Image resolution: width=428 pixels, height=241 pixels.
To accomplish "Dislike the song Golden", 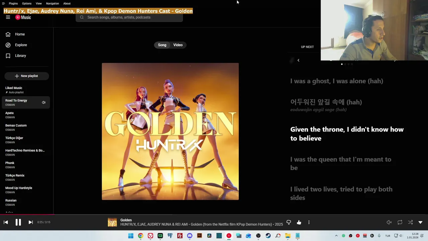I will coord(289,222).
